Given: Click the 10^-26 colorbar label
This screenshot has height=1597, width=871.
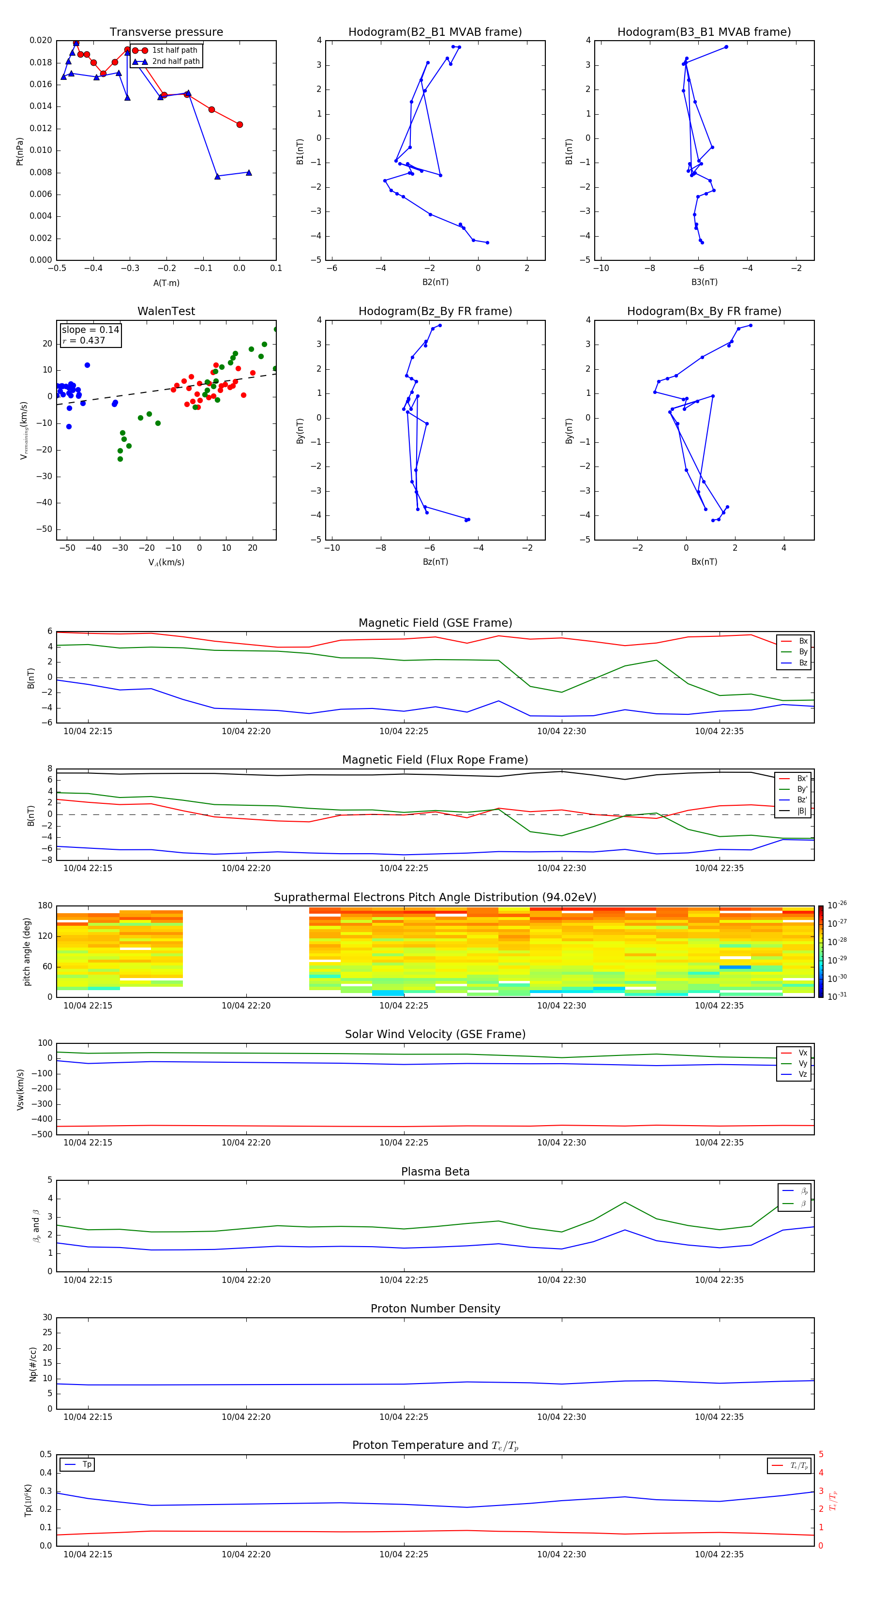Looking at the screenshot, I should pyautogui.click(x=837, y=905).
